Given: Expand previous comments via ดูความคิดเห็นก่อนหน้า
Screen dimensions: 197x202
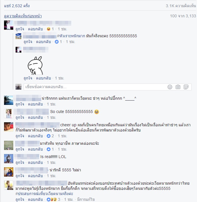Looking at the screenshot, I should tap(23, 16).
